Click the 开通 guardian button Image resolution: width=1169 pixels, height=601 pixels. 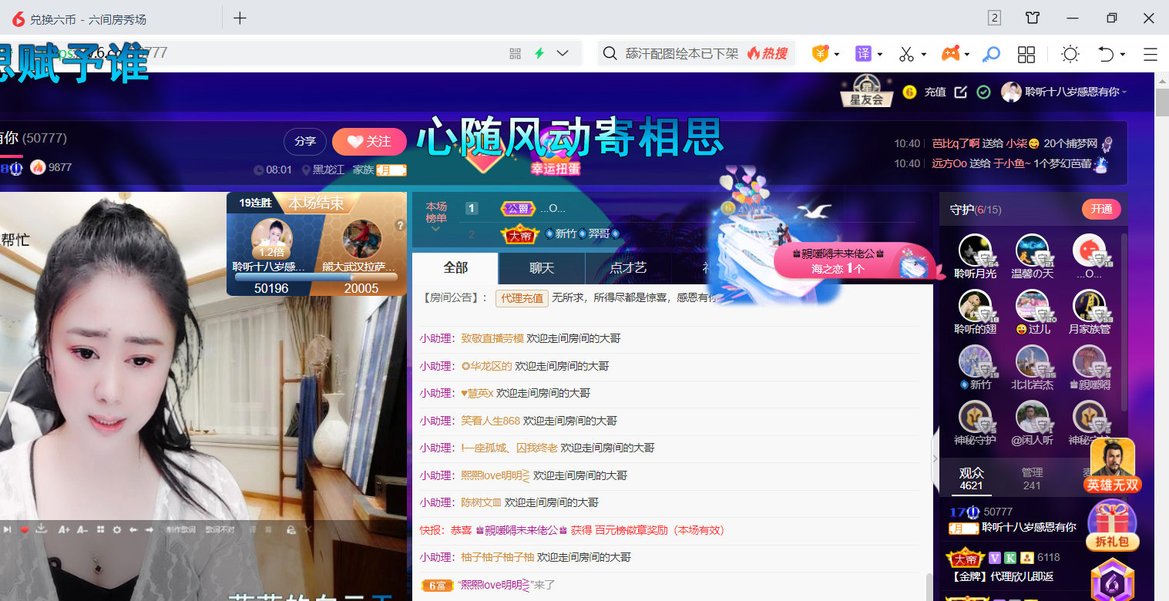(x=1101, y=210)
